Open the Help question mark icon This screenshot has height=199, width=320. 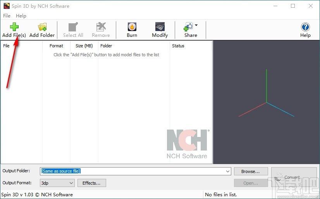pyautogui.click(x=305, y=27)
